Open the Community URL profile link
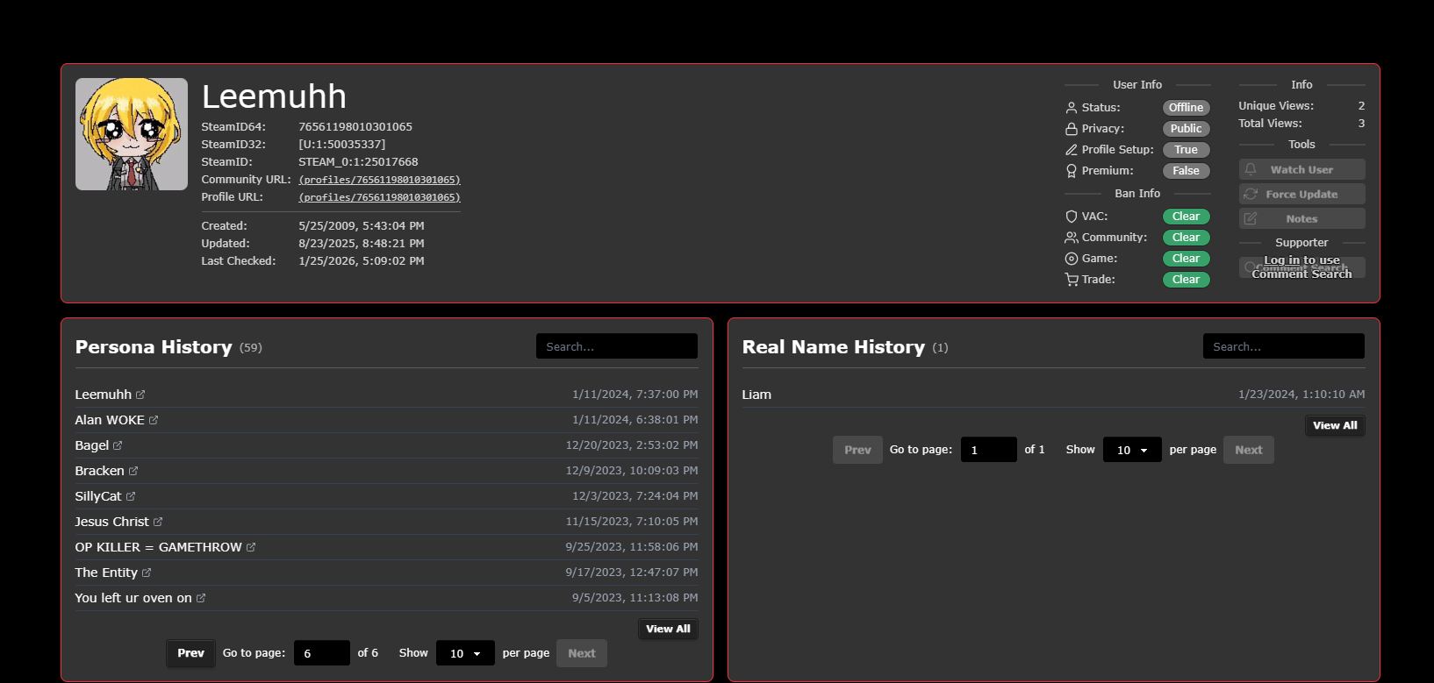 (379, 180)
